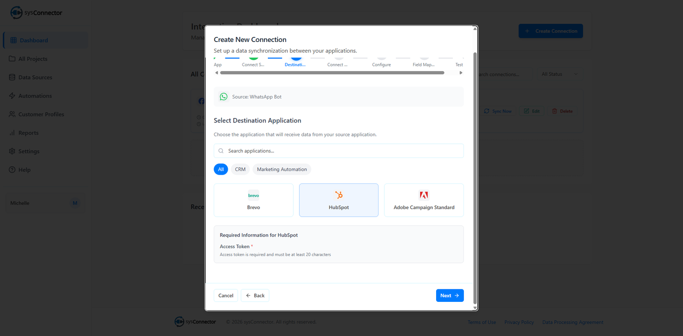Image resolution: width=683 pixels, height=336 pixels.
Task: Select the Brevo application card
Action: click(x=254, y=200)
